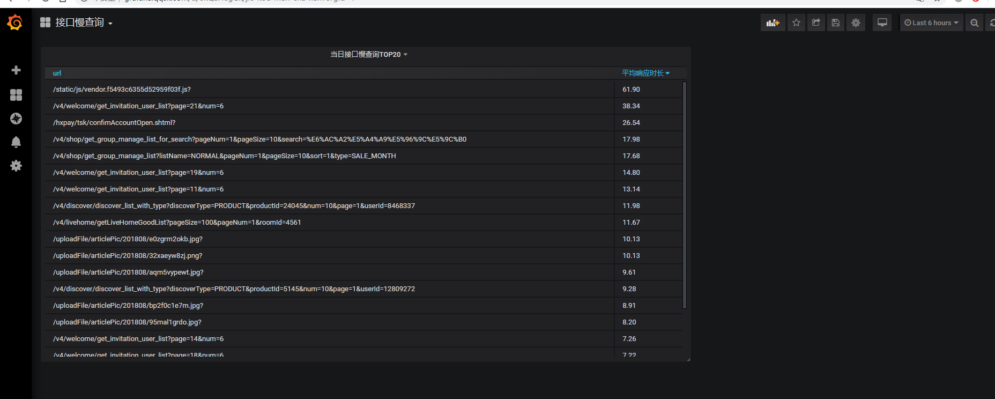Click the 8.91 response time value
995x399 pixels.
click(x=629, y=305)
